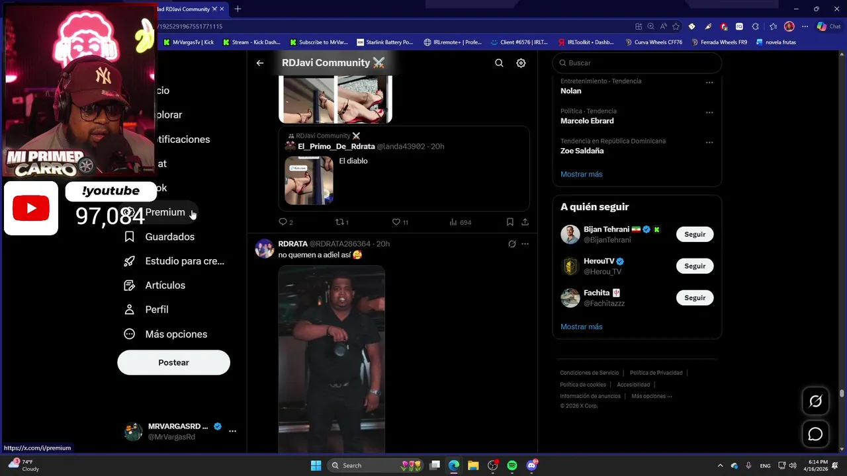Open IRLToolkit Dashboard bookmark

point(586,42)
